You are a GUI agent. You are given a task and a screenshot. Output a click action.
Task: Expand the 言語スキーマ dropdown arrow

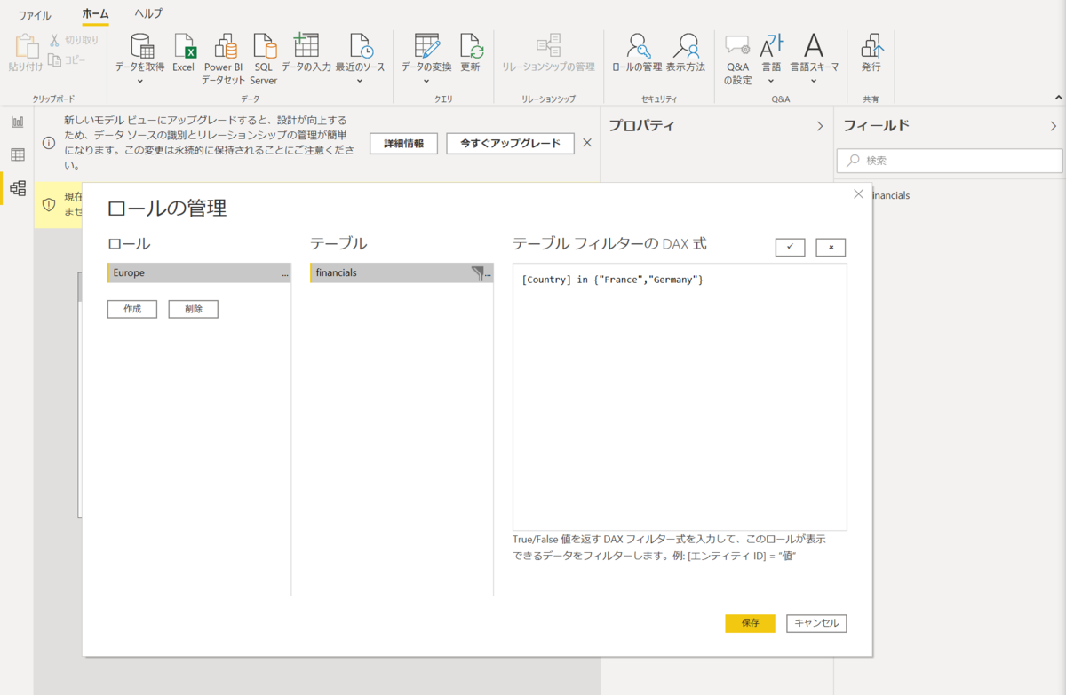tap(813, 79)
